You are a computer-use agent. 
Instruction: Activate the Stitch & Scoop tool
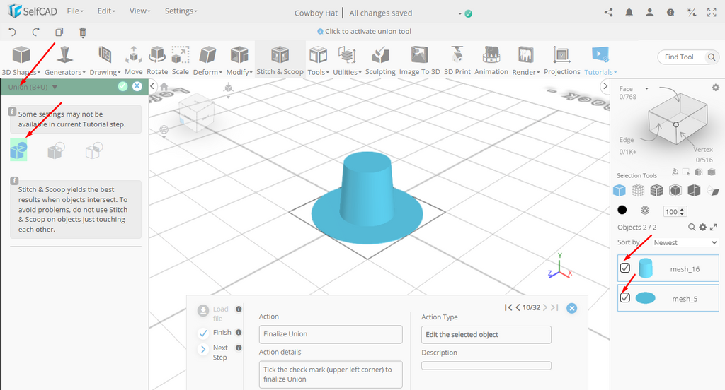(280, 61)
